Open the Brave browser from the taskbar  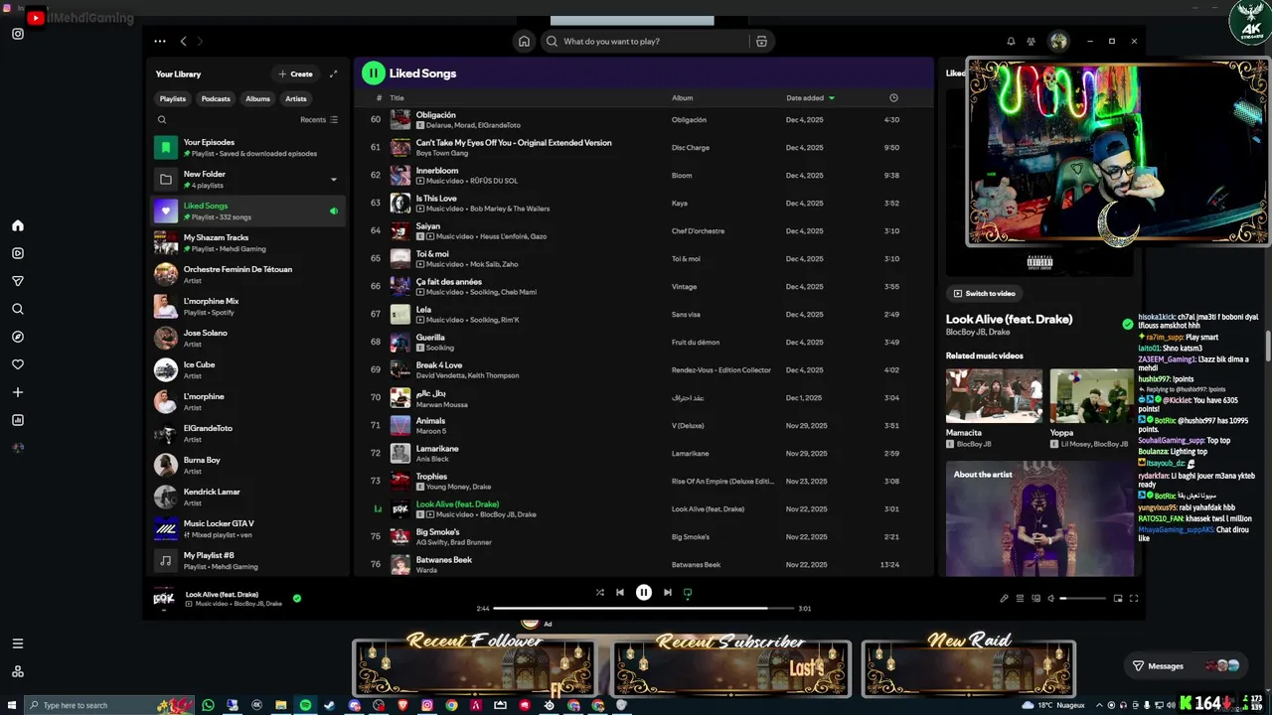coord(402,705)
